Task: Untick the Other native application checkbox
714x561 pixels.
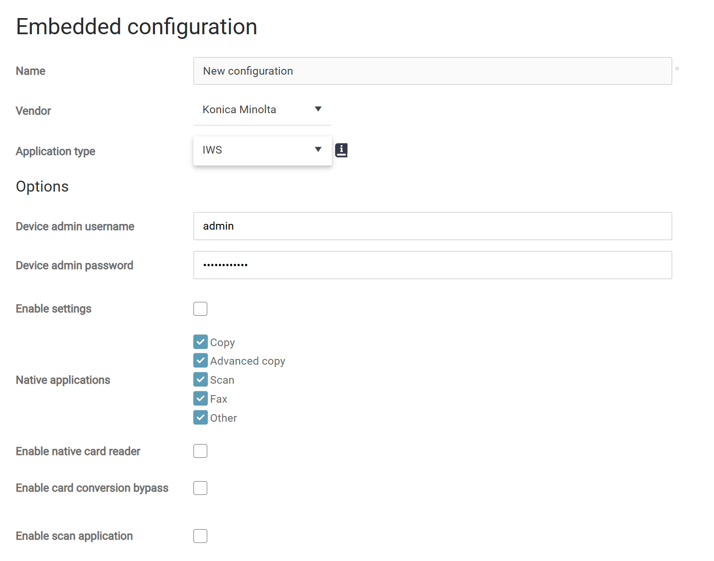Action: (x=200, y=417)
